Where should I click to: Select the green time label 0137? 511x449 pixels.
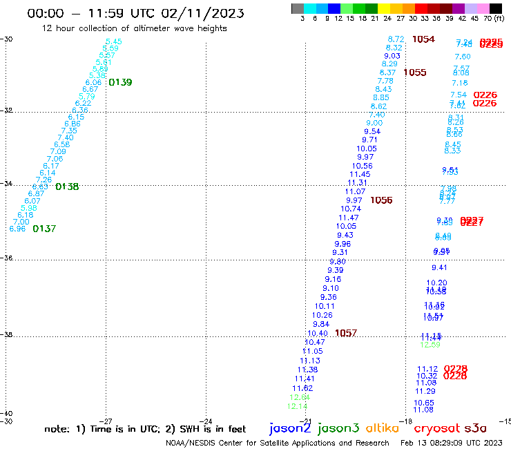44,229
